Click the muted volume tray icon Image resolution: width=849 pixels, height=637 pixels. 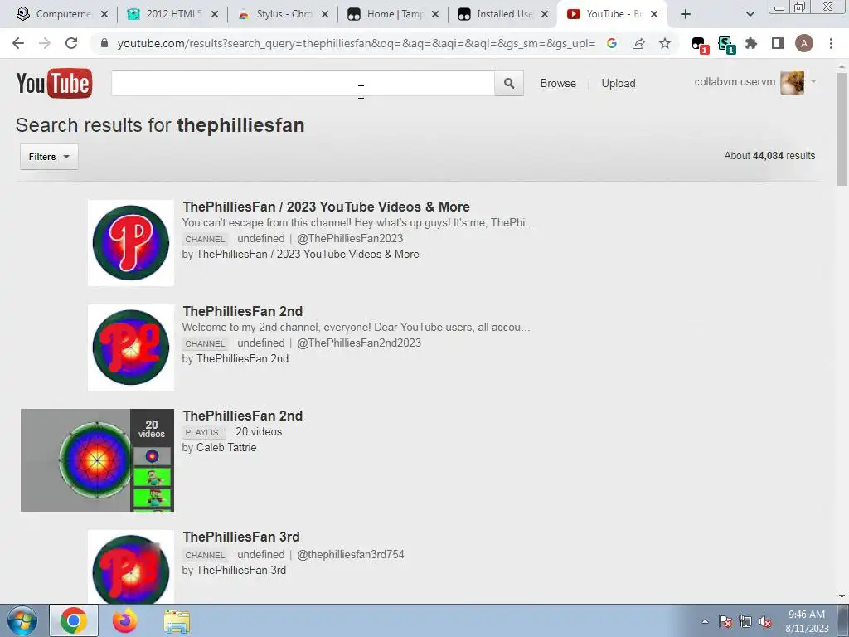765,621
